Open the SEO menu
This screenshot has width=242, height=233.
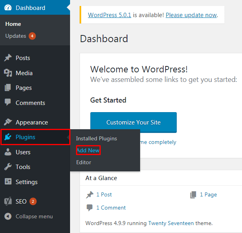pyautogui.click(x=35, y=201)
